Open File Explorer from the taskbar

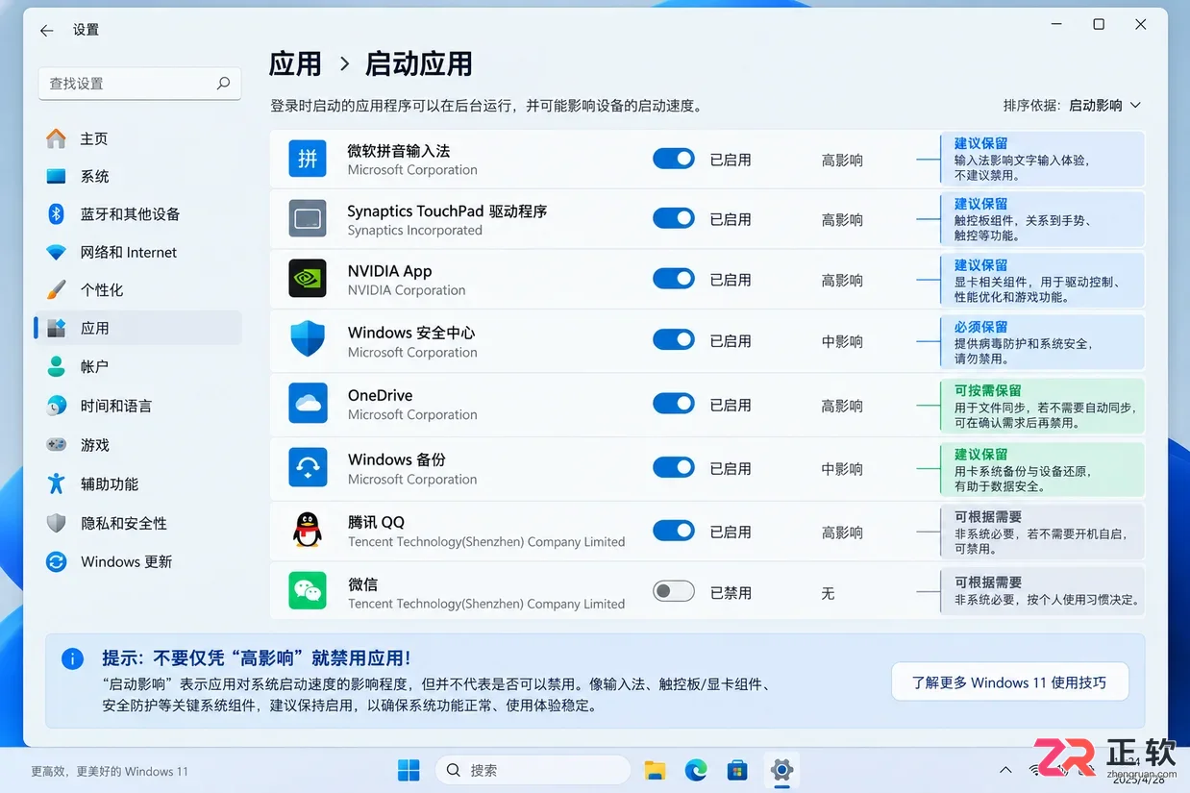655,770
